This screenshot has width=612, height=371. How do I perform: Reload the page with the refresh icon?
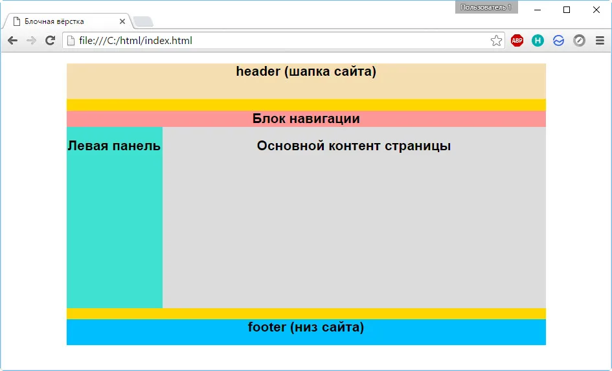tap(50, 41)
